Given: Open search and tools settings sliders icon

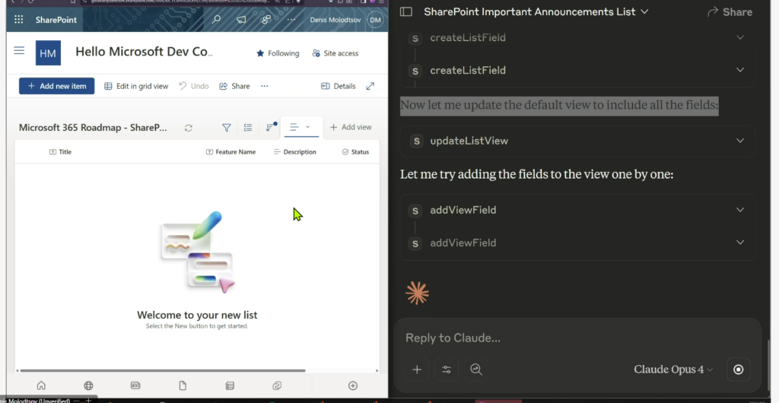Looking at the screenshot, I should 447,370.
